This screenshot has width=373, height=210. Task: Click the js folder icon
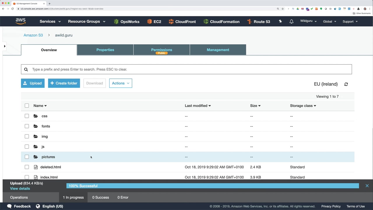pos(36,147)
